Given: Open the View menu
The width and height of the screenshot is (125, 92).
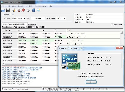Looking at the screenshot, I should click(14, 6).
